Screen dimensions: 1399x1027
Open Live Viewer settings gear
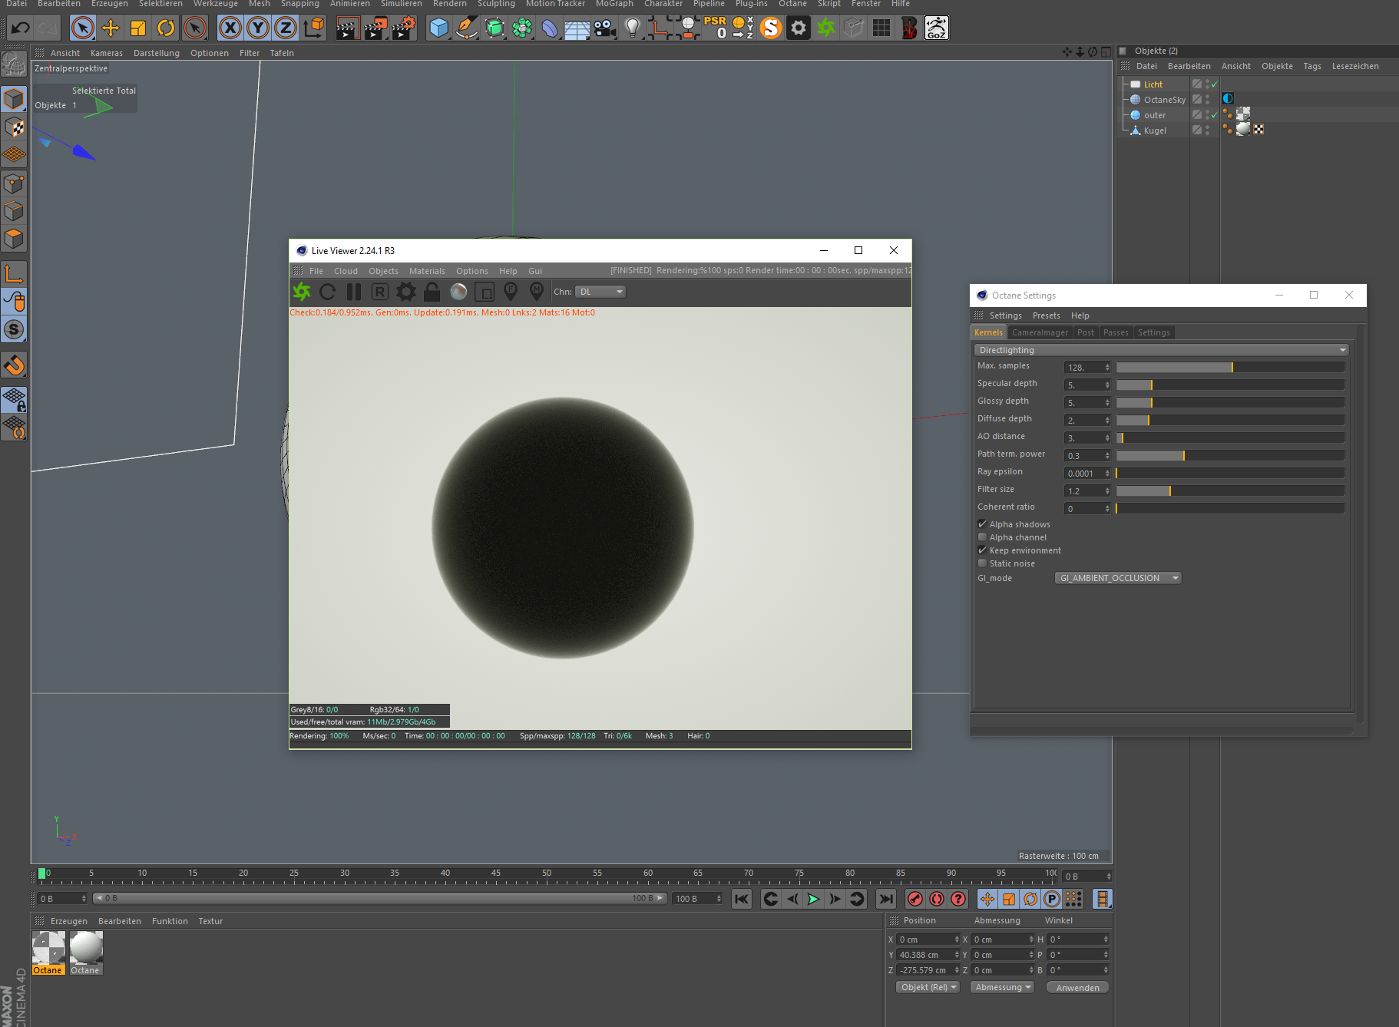(x=405, y=292)
